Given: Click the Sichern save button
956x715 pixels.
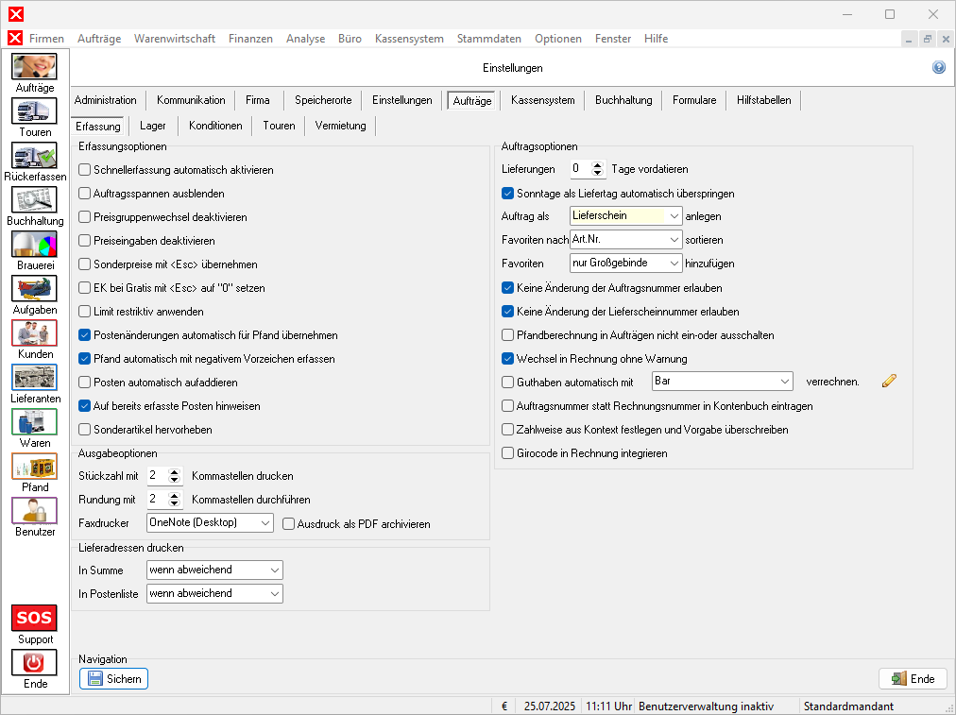Looking at the screenshot, I should point(113,679).
